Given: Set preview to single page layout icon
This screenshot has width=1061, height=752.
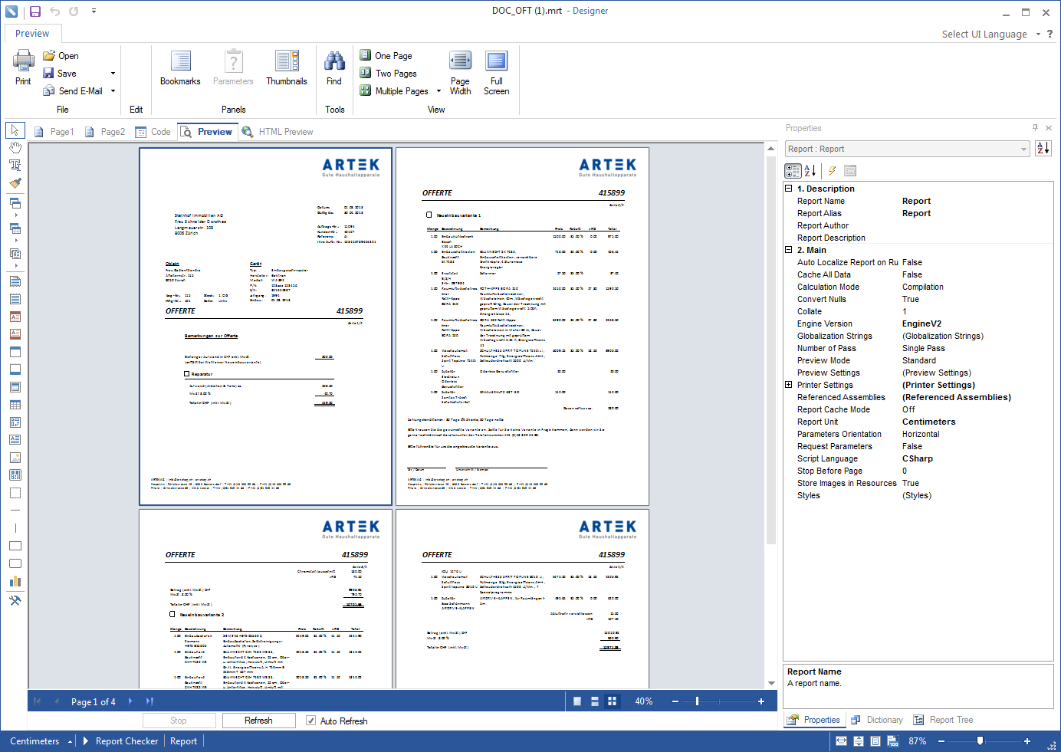Looking at the screenshot, I should (577, 701).
